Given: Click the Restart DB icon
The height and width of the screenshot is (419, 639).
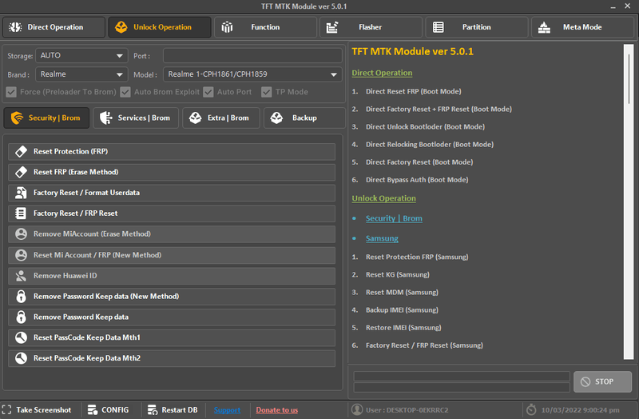Looking at the screenshot, I should coord(153,409).
